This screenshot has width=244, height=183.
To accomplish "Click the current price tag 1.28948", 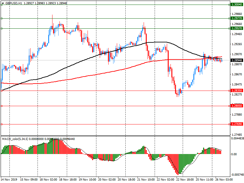I will coord(237,60).
